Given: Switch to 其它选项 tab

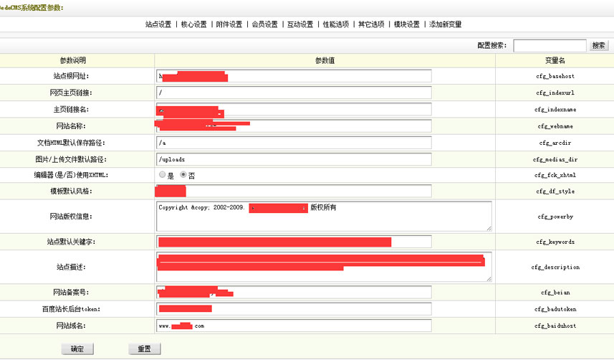Looking at the screenshot, I should click(371, 24).
